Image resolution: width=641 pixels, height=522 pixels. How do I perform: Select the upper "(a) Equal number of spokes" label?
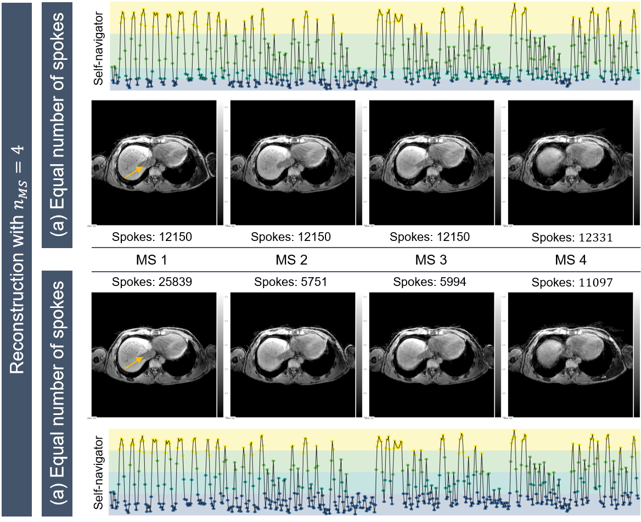click(x=57, y=124)
